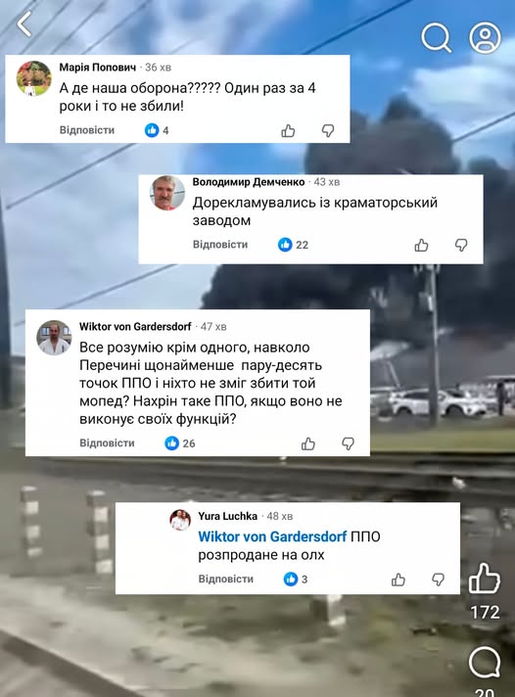
Task: Reply to Марія Попович via Відповісти
Action: 87,130
